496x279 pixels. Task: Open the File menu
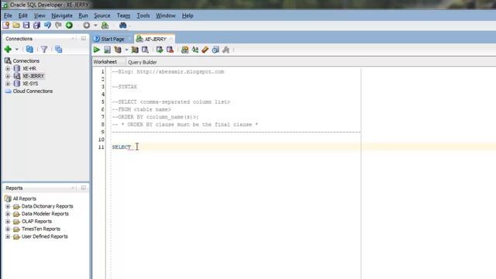(8, 15)
